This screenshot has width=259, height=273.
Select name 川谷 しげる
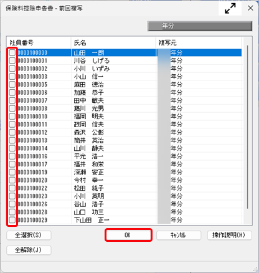(92, 60)
